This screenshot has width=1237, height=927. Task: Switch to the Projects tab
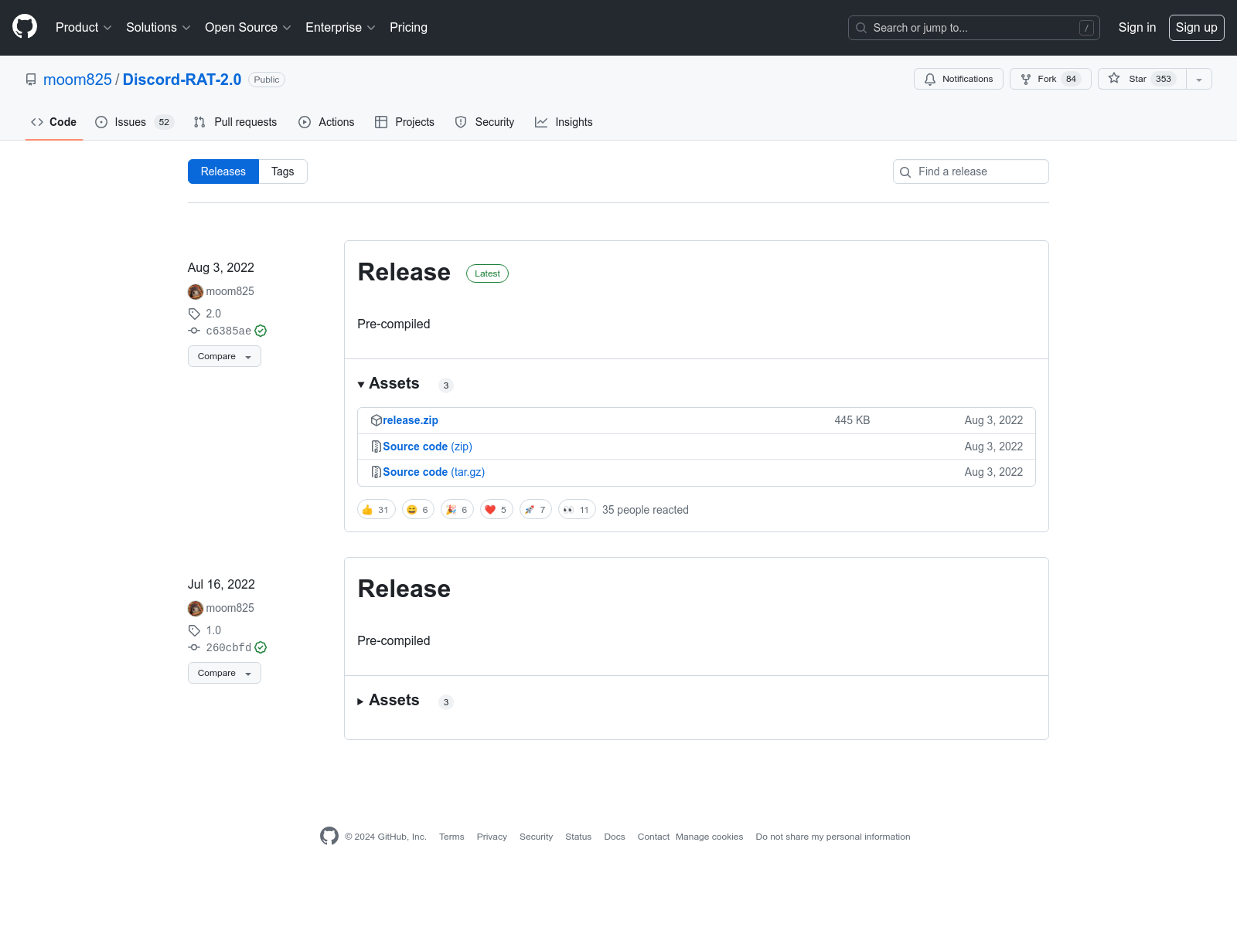(x=404, y=122)
